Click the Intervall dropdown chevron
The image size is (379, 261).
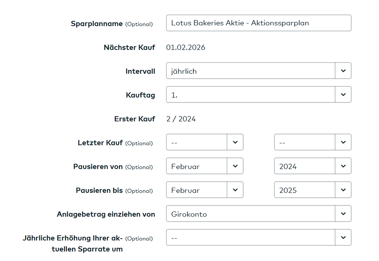click(x=343, y=71)
